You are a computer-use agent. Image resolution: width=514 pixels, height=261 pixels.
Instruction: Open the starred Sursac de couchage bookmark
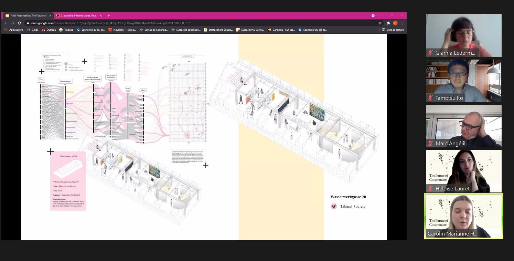click(186, 30)
